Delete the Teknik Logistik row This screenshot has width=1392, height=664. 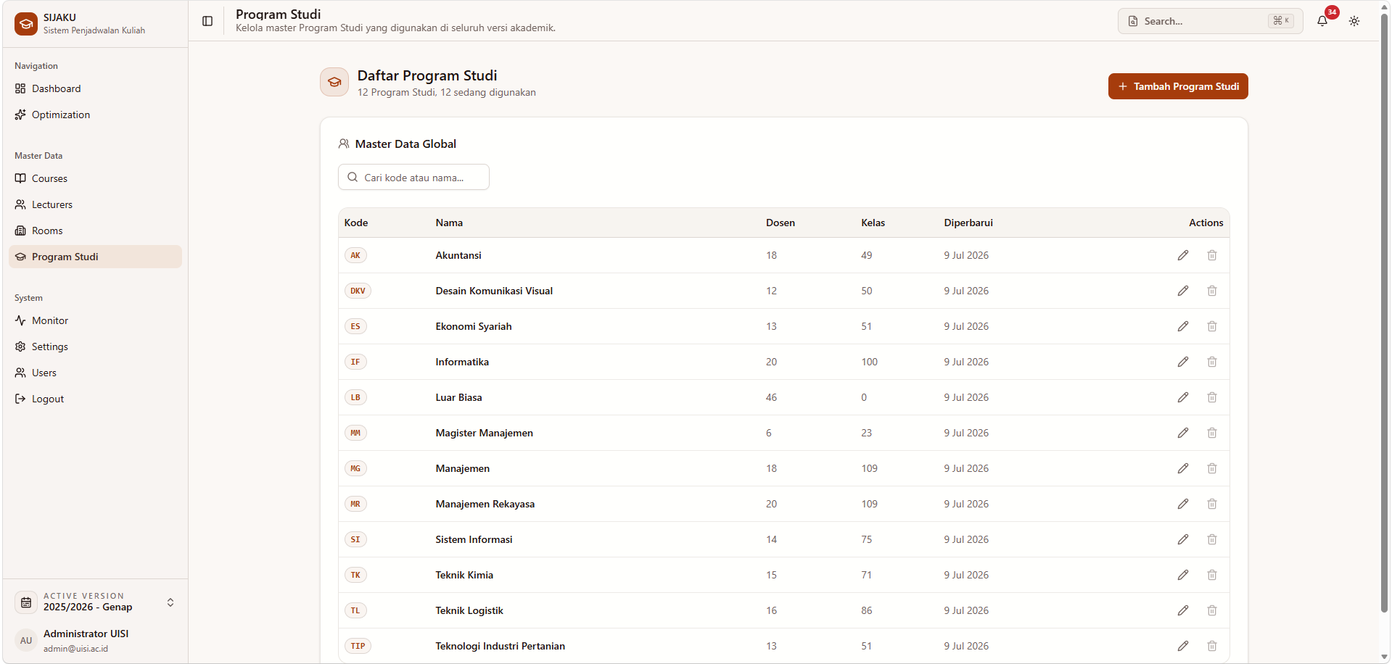click(1212, 610)
